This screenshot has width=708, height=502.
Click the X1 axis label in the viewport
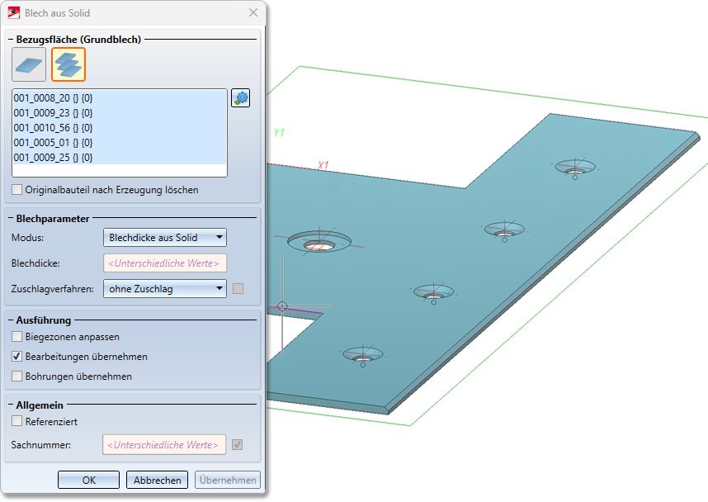(323, 165)
